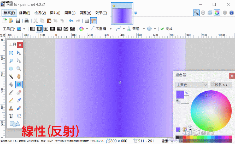
Task: Select the Gradient tool in toolbox
Action: (x=19, y=85)
